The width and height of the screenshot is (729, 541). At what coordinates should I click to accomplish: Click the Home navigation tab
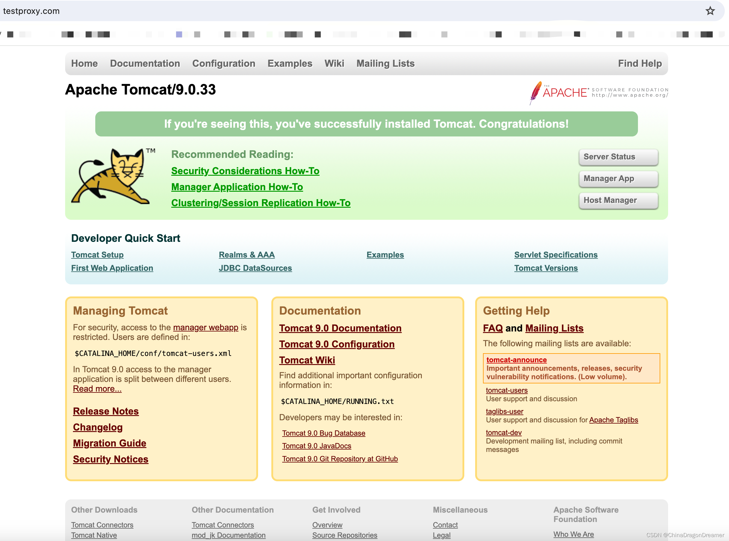pyautogui.click(x=85, y=63)
